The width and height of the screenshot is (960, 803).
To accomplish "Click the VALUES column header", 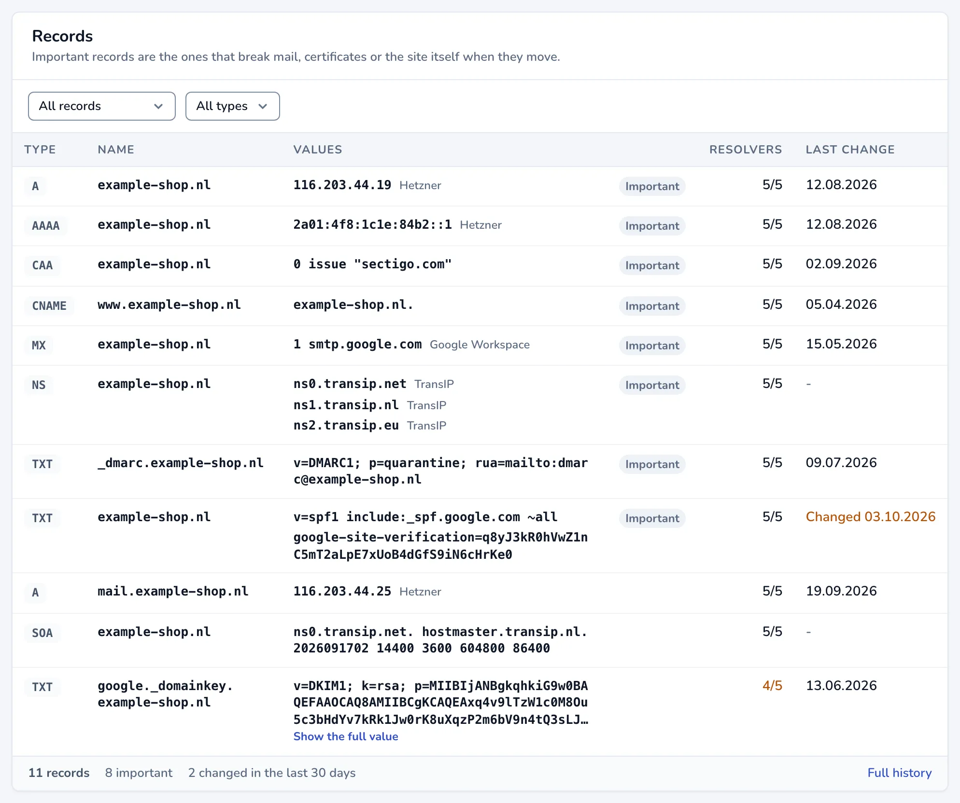I will [318, 150].
